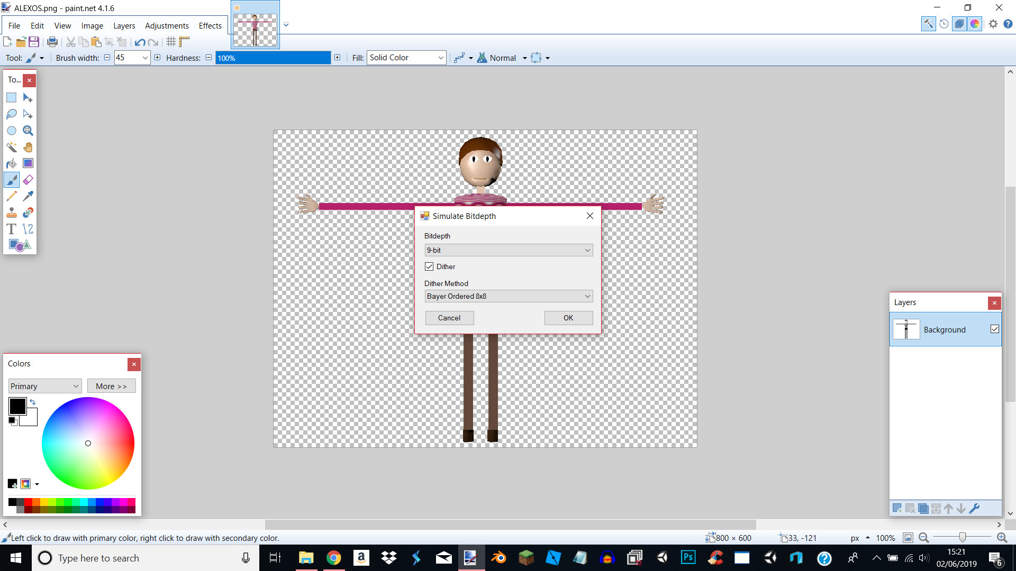Click the Save icon in toolbar
Viewport: 1016px width, 571px height.
tap(34, 42)
